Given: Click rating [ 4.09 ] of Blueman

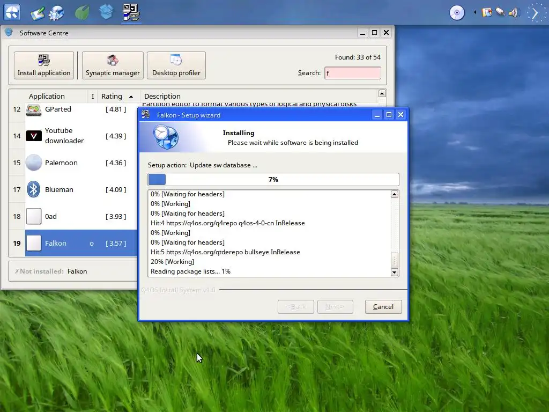Looking at the screenshot, I should (116, 189).
